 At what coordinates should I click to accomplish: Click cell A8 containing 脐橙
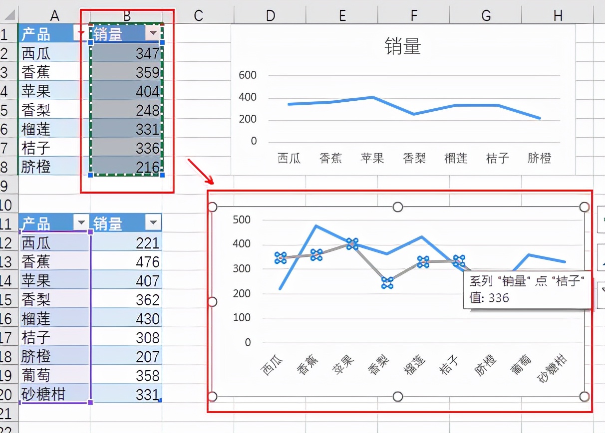[x=54, y=166]
